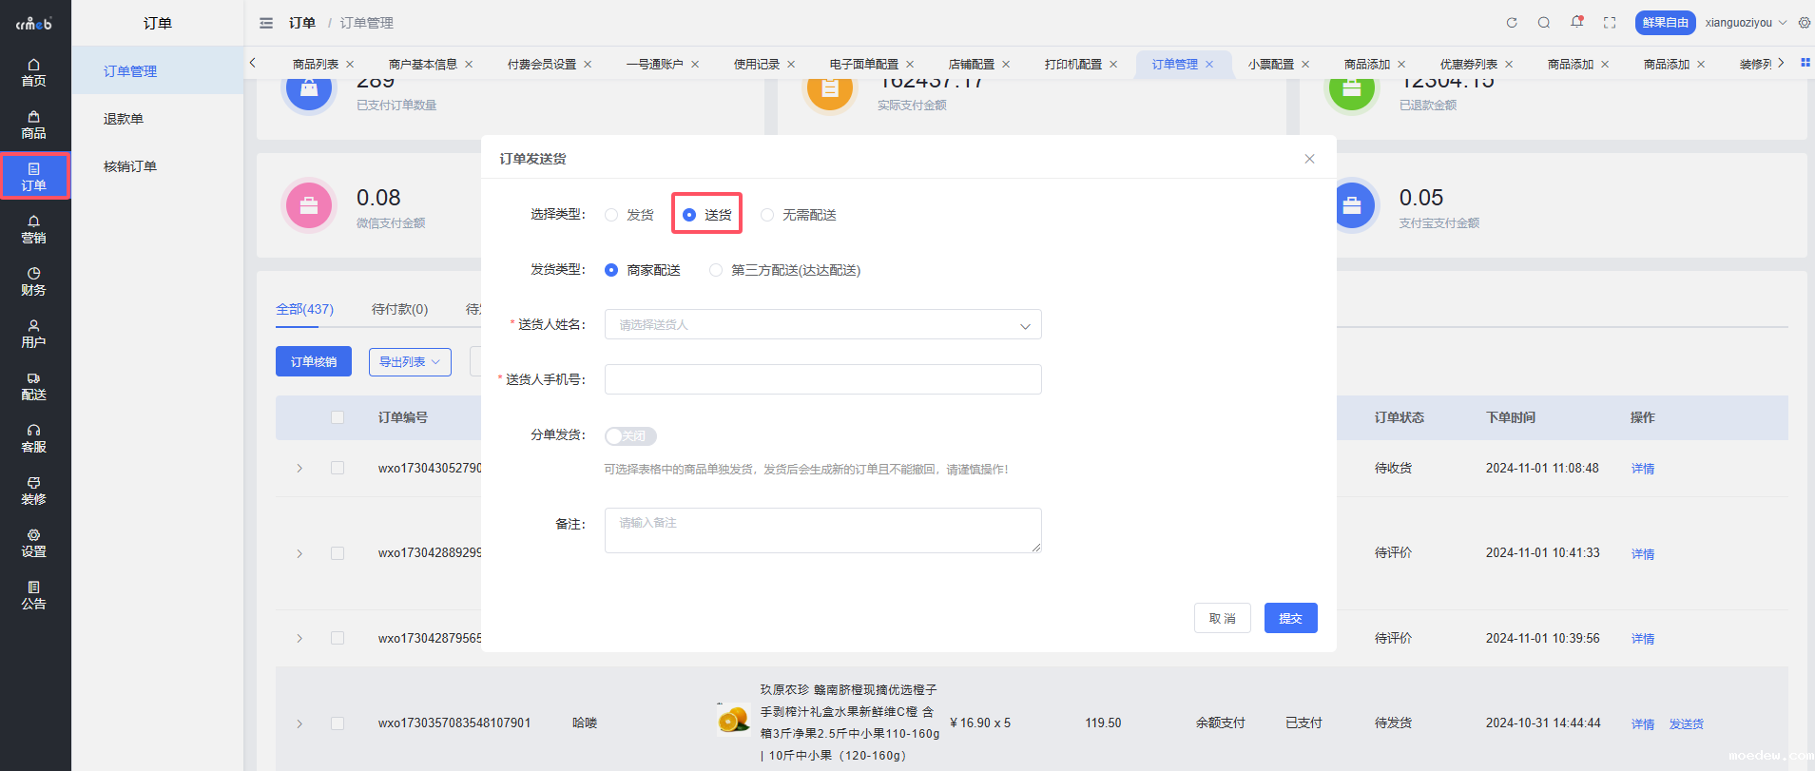This screenshot has height=771, width=1815.
Task: Select the 发货 radio option
Action: pos(611,215)
